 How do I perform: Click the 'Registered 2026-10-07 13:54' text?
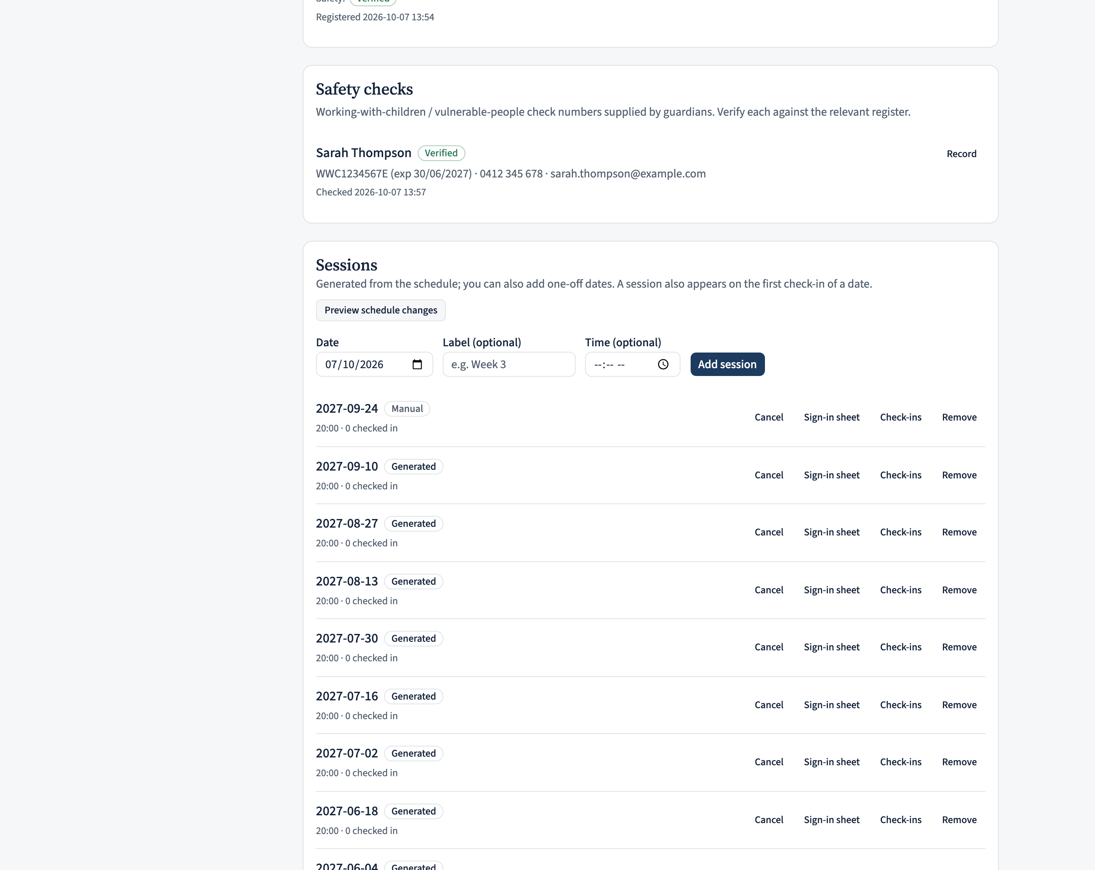tap(375, 17)
